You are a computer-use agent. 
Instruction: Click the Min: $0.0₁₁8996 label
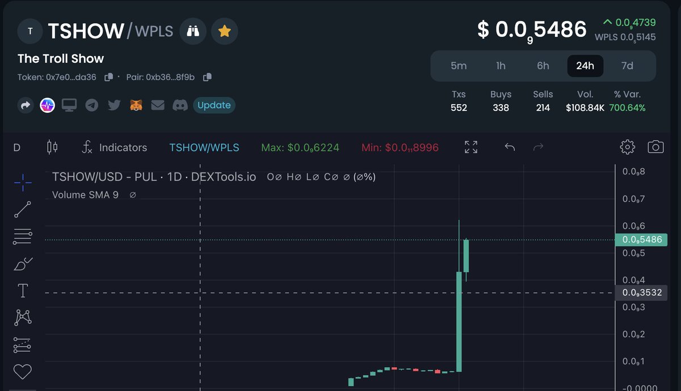400,148
